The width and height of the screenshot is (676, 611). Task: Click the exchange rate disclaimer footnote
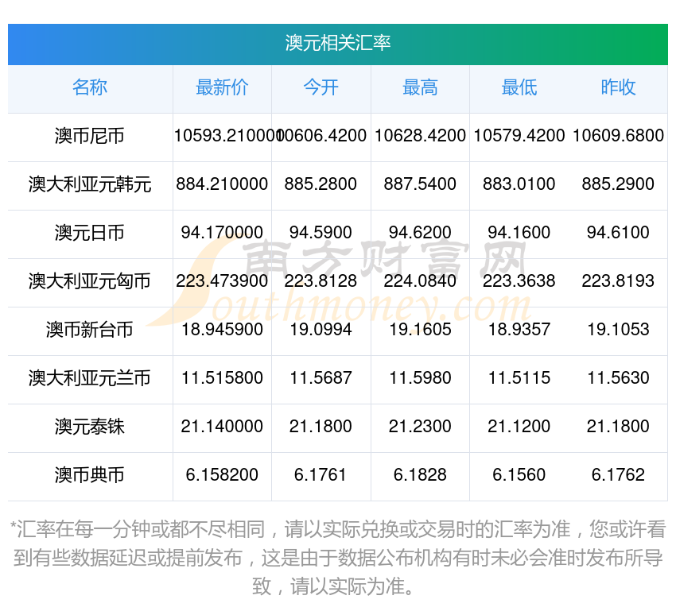point(337,558)
